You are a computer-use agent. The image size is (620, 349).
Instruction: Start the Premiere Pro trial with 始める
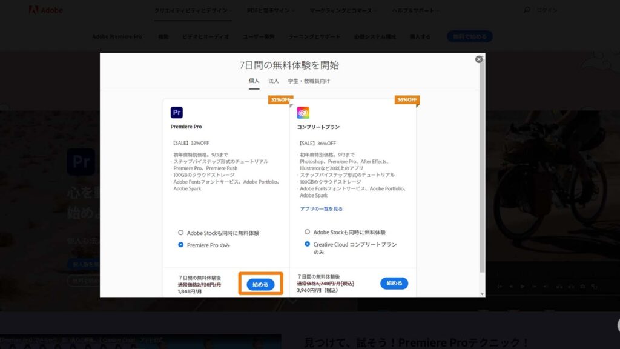pyautogui.click(x=260, y=284)
